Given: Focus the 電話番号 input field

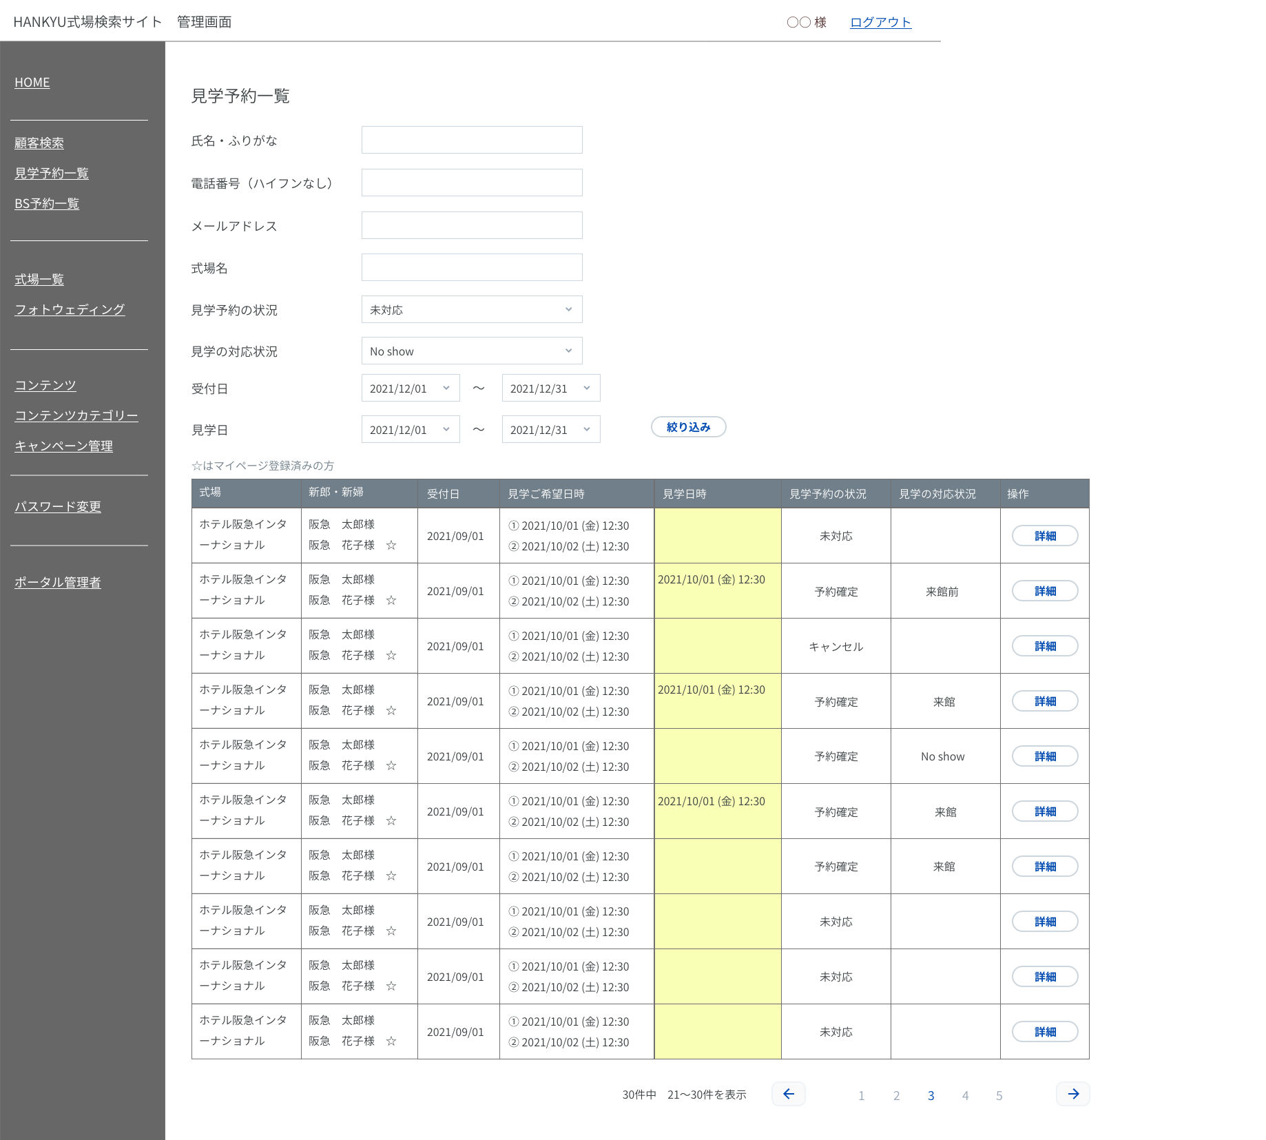Looking at the screenshot, I should 471,183.
